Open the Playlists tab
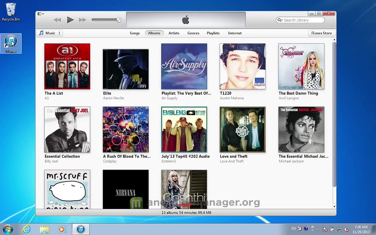This screenshot has height=235, width=376. point(213,33)
